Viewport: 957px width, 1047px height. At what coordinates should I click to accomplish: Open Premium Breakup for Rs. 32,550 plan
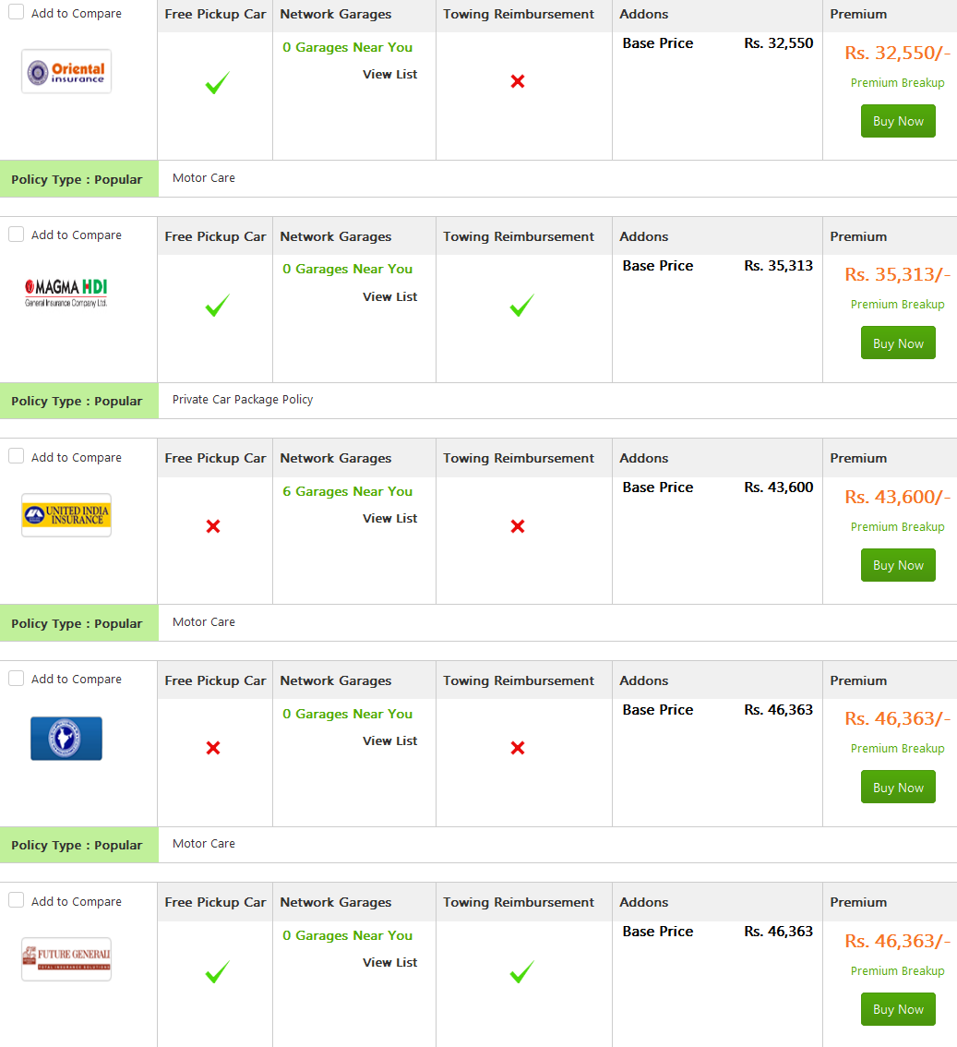point(897,83)
